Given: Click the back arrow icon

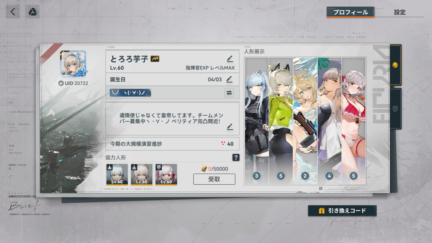Looking at the screenshot, I should (x=13, y=12).
